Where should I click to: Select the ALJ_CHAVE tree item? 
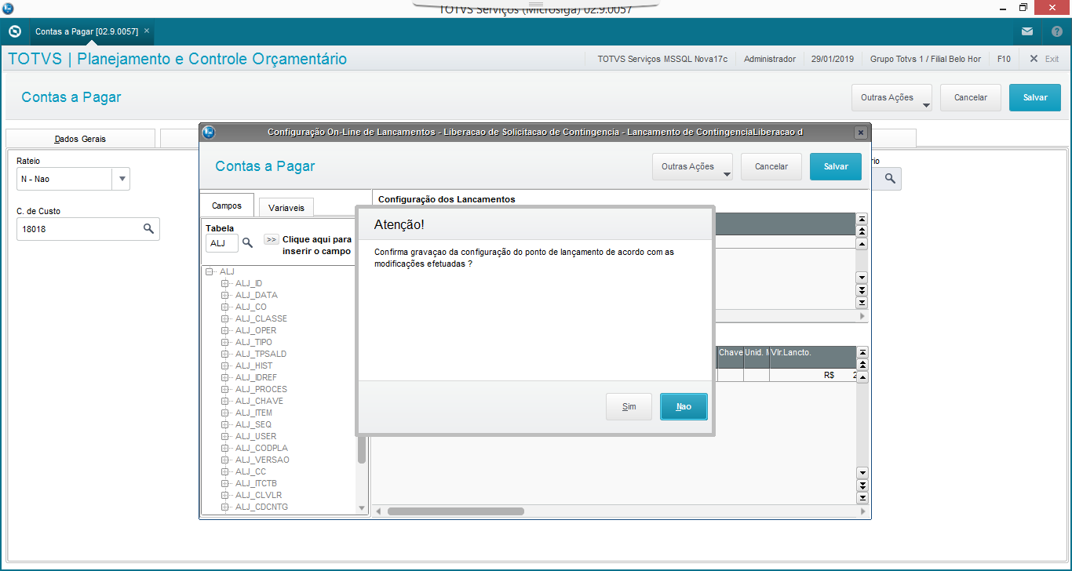[x=259, y=401]
